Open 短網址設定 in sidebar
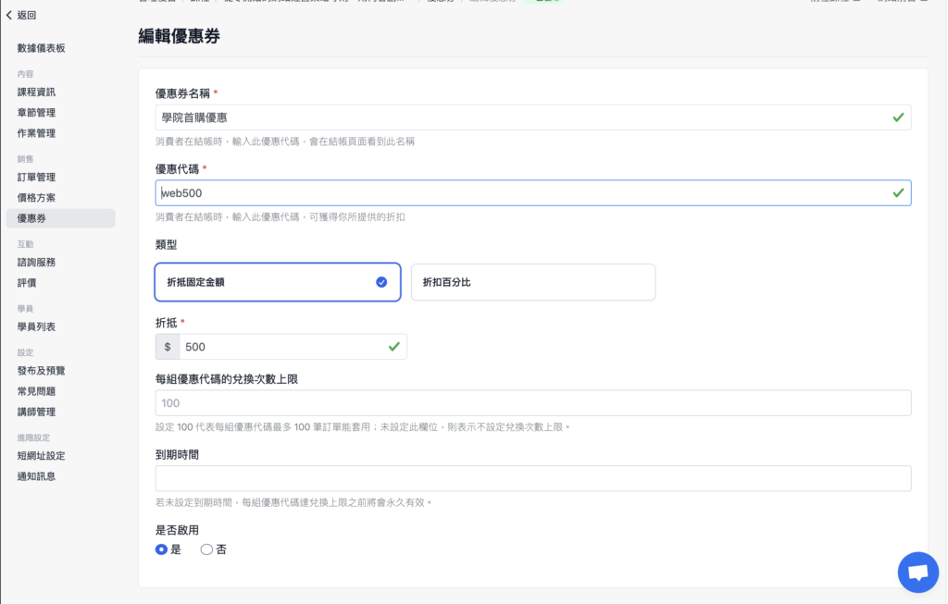The image size is (948, 604). click(x=41, y=457)
